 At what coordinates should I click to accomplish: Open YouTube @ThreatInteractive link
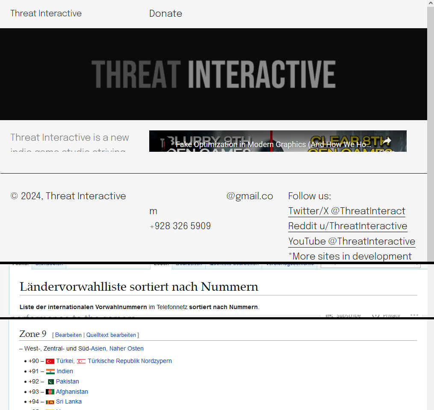(351, 241)
